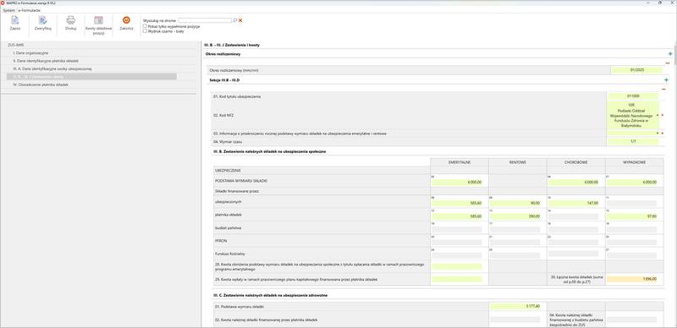Open the Kod NFZ dropdown arrow

click(658, 115)
